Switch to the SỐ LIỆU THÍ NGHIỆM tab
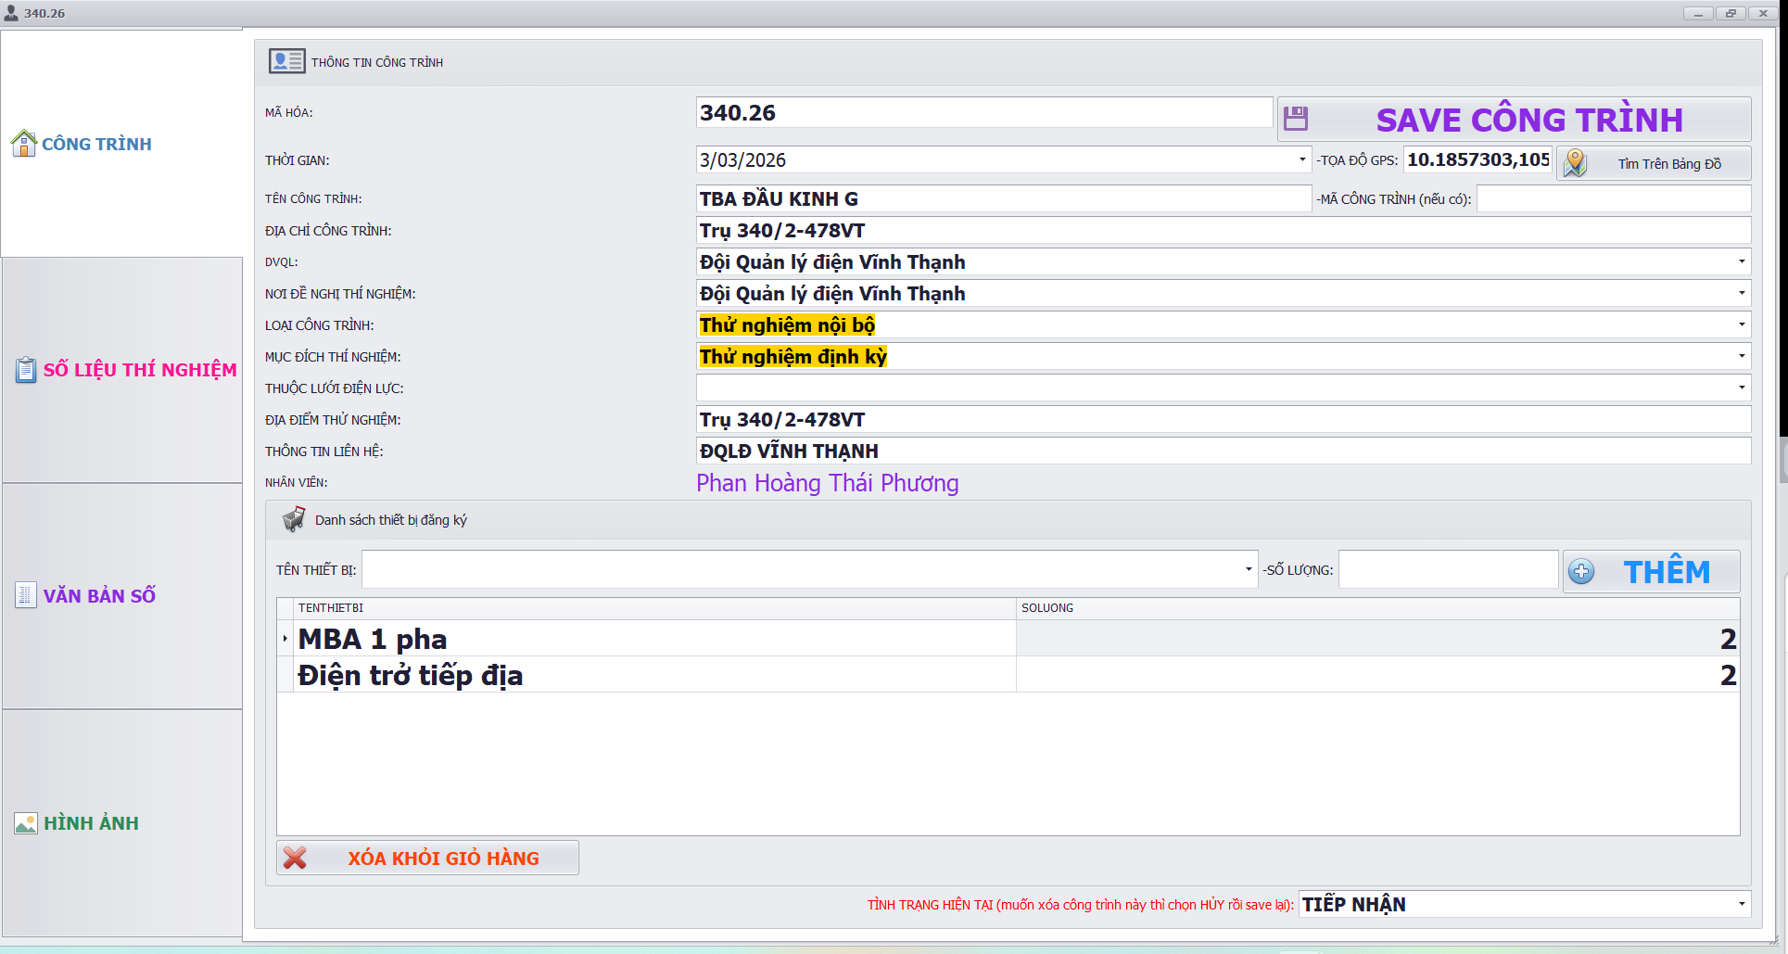 (x=139, y=370)
